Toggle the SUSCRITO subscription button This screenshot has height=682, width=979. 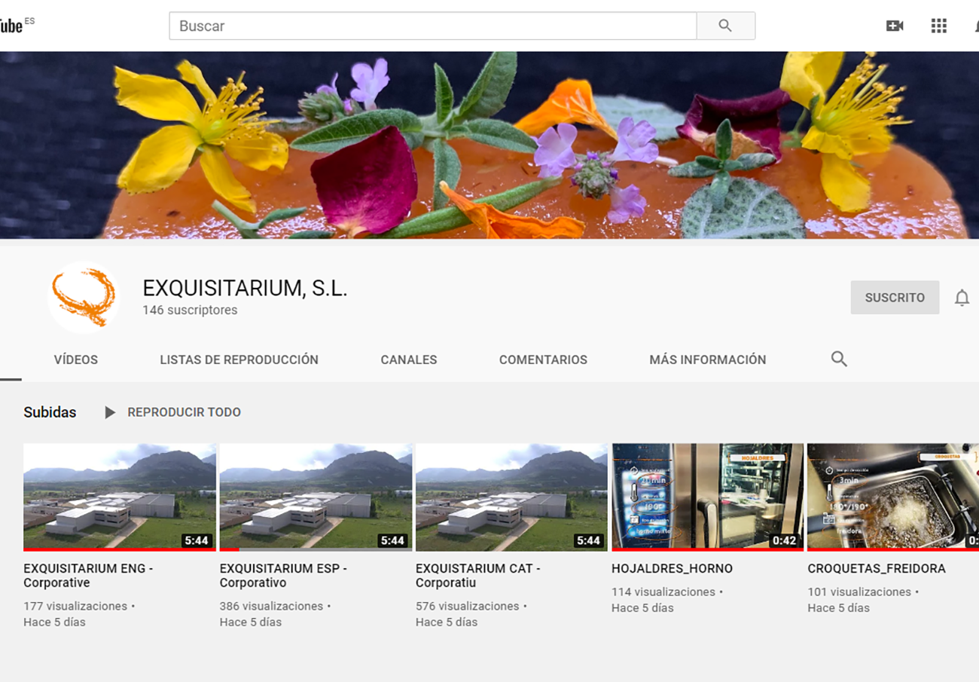pyautogui.click(x=895, y=298)
